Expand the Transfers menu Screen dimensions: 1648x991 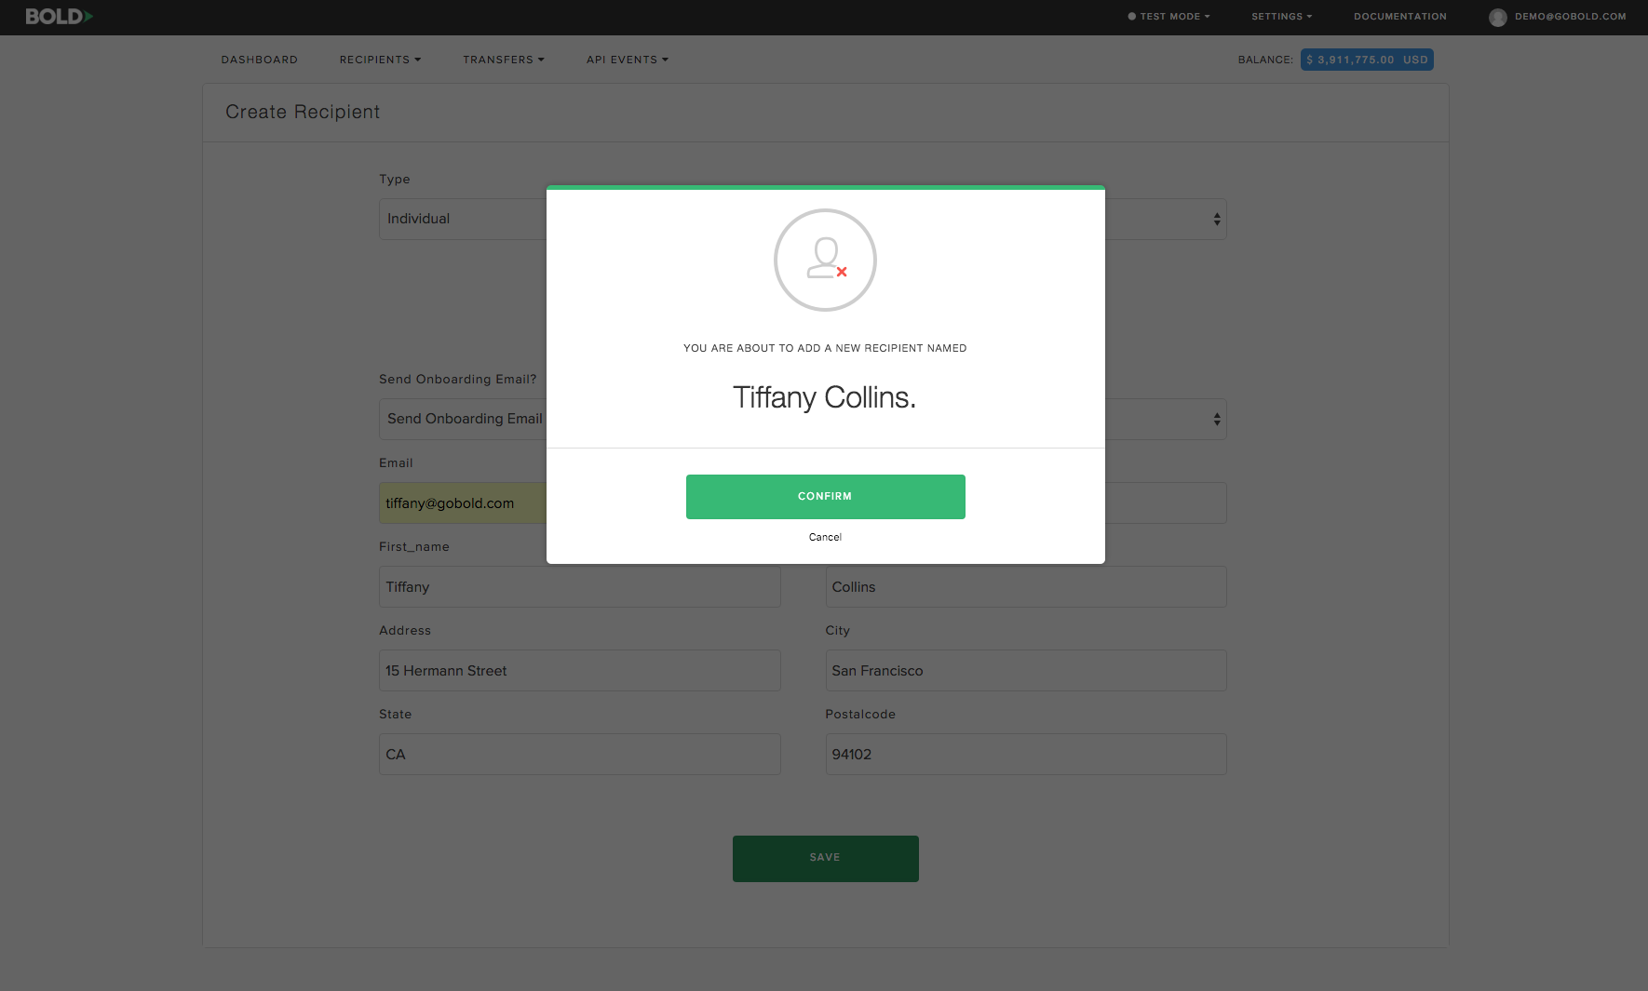tap(503, 60)
